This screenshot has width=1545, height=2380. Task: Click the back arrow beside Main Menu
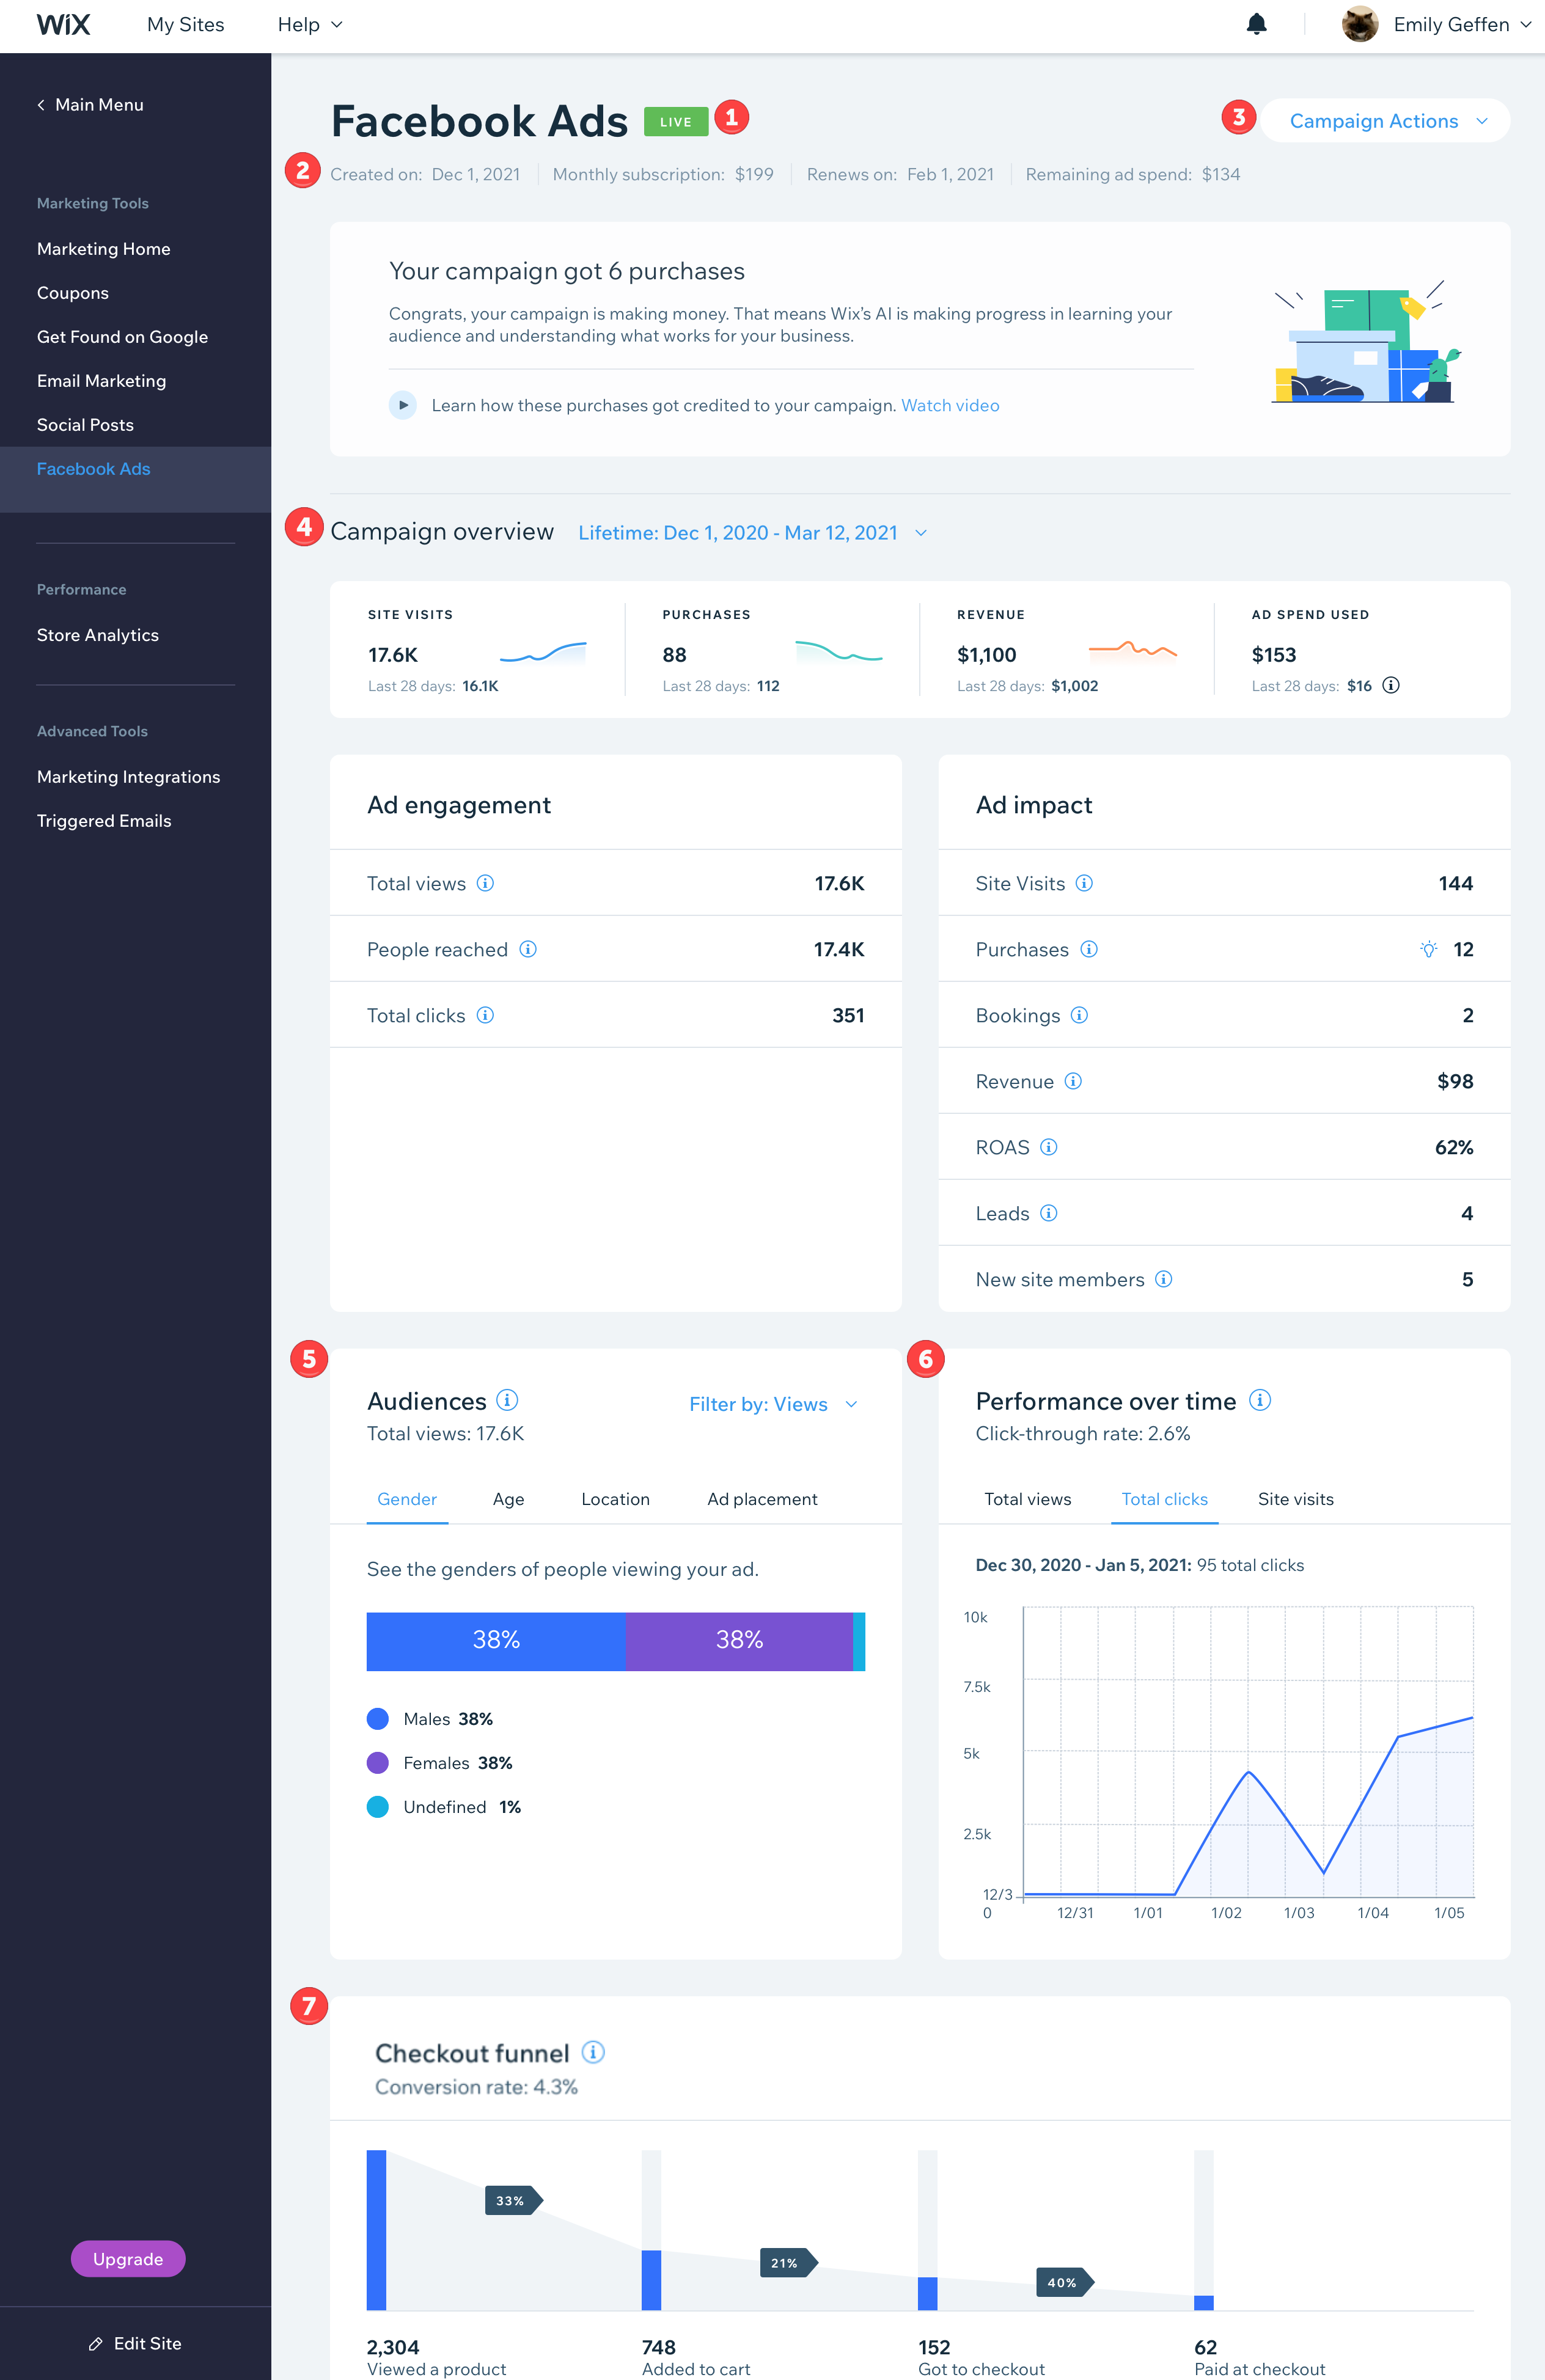[41, 105]
